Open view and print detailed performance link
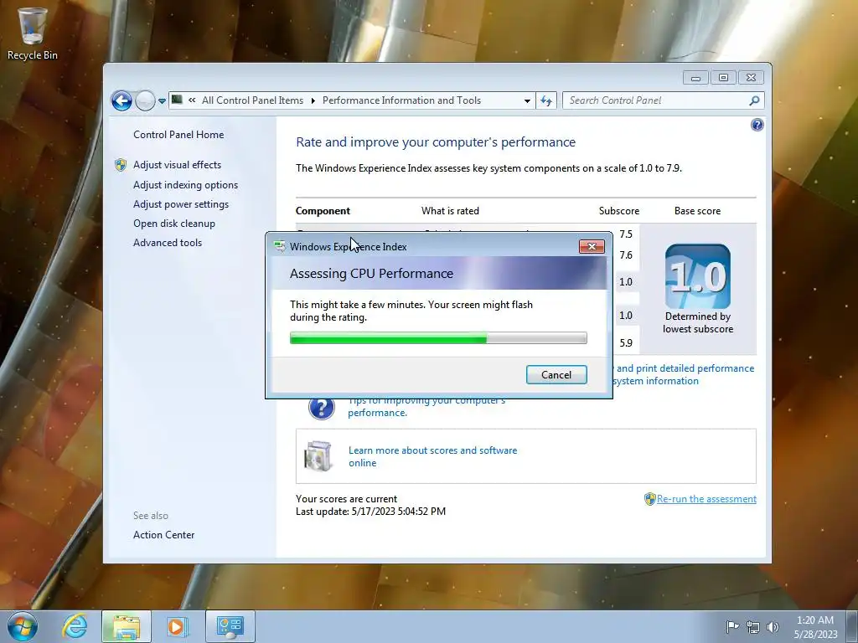Image resolution: width=858 pixels, height=643 pixels. [684, 374]
